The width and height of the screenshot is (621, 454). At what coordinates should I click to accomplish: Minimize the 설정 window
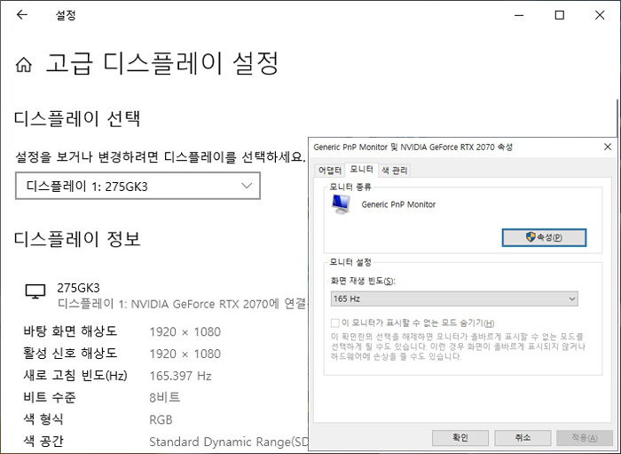click(x=515, y=15)
